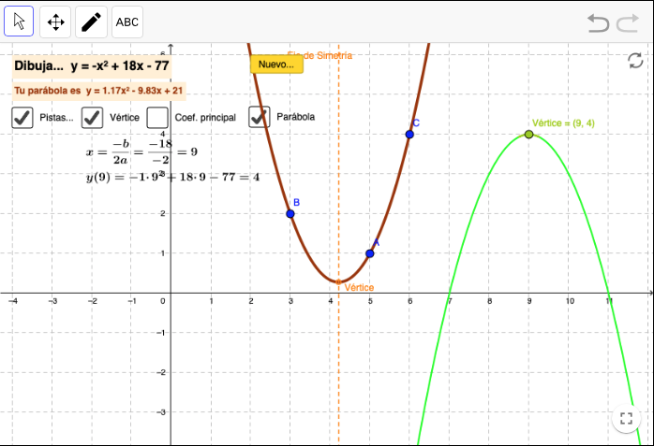
Task: Click the 'Eje de Simetría' label
Action: tap(320, 55)
